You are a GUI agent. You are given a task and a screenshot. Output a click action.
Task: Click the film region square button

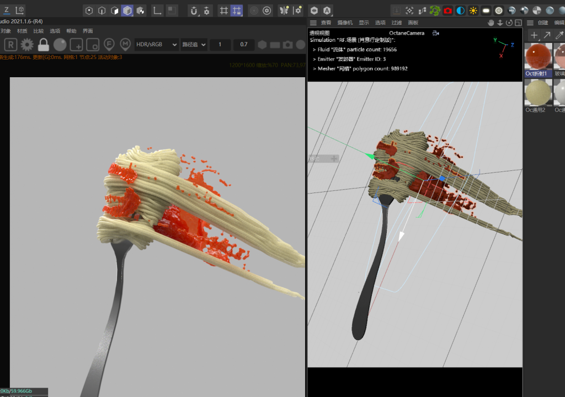point(93,45)
